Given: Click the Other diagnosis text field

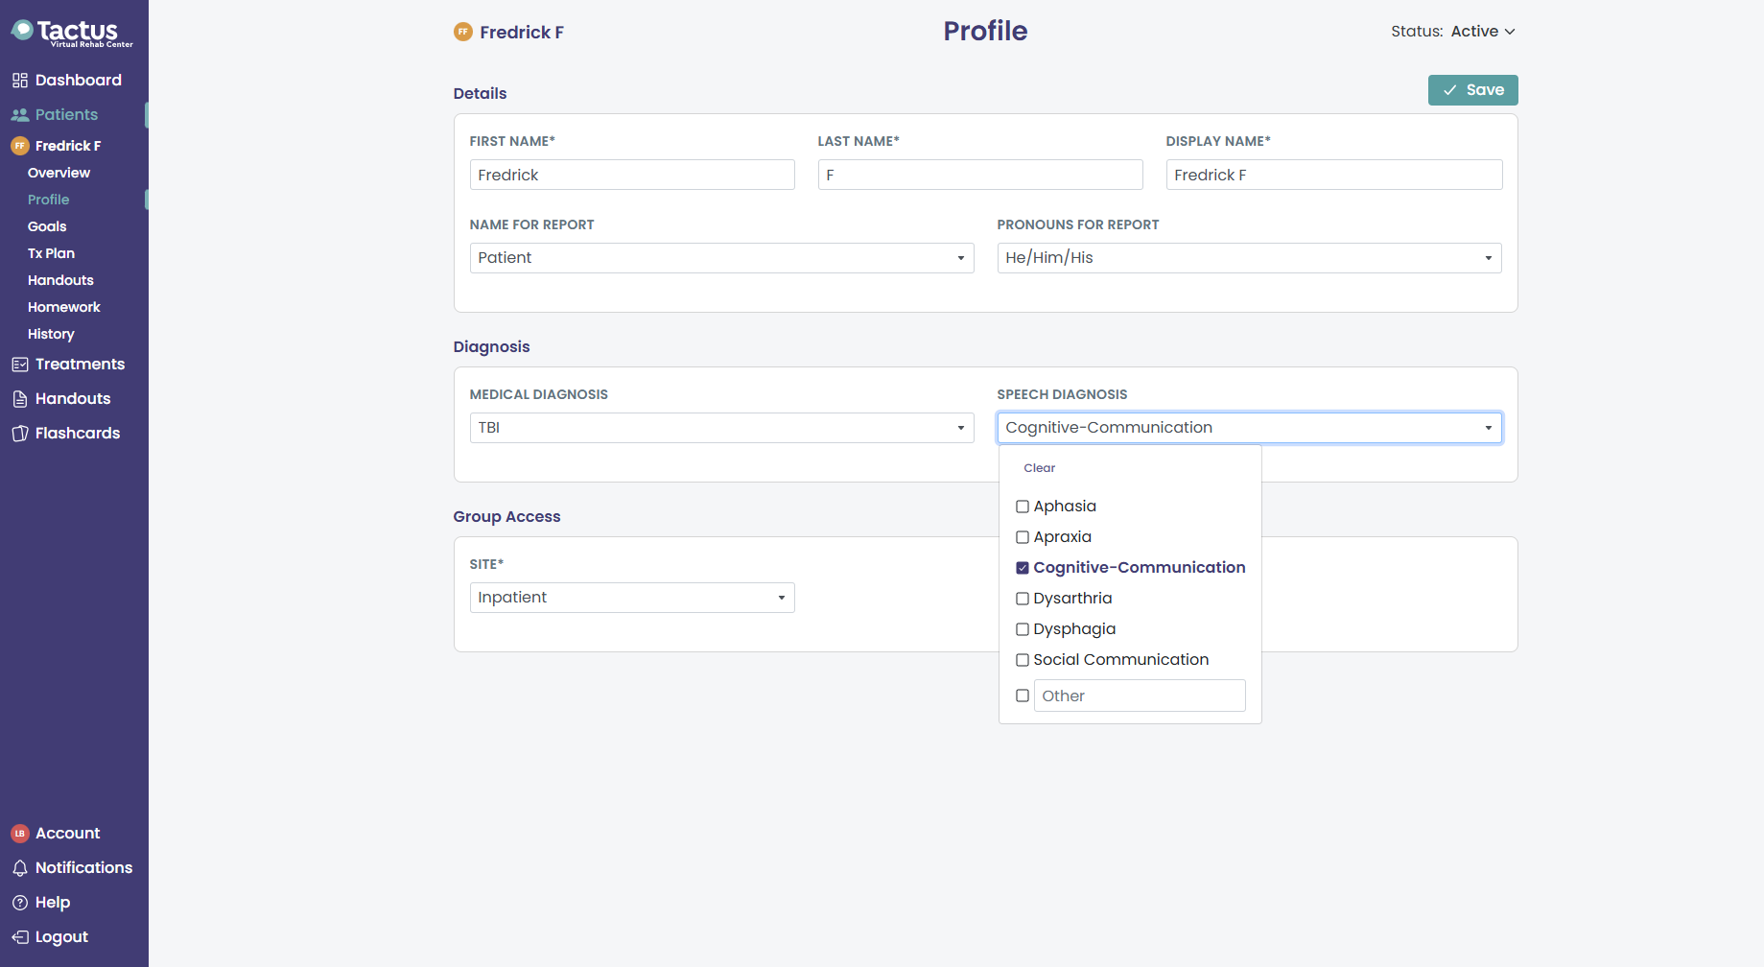Looking at the screenshot, I should [x=1140, y=696].
